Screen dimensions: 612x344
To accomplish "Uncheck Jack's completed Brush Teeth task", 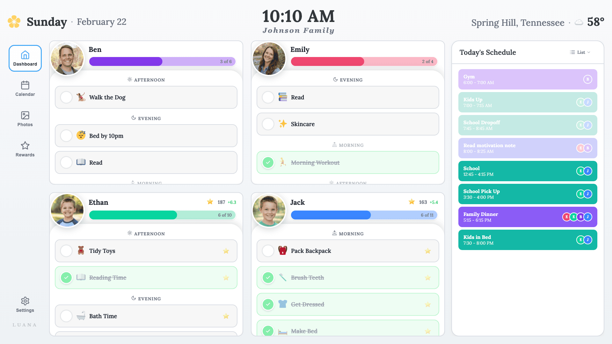I will point(268,277).
